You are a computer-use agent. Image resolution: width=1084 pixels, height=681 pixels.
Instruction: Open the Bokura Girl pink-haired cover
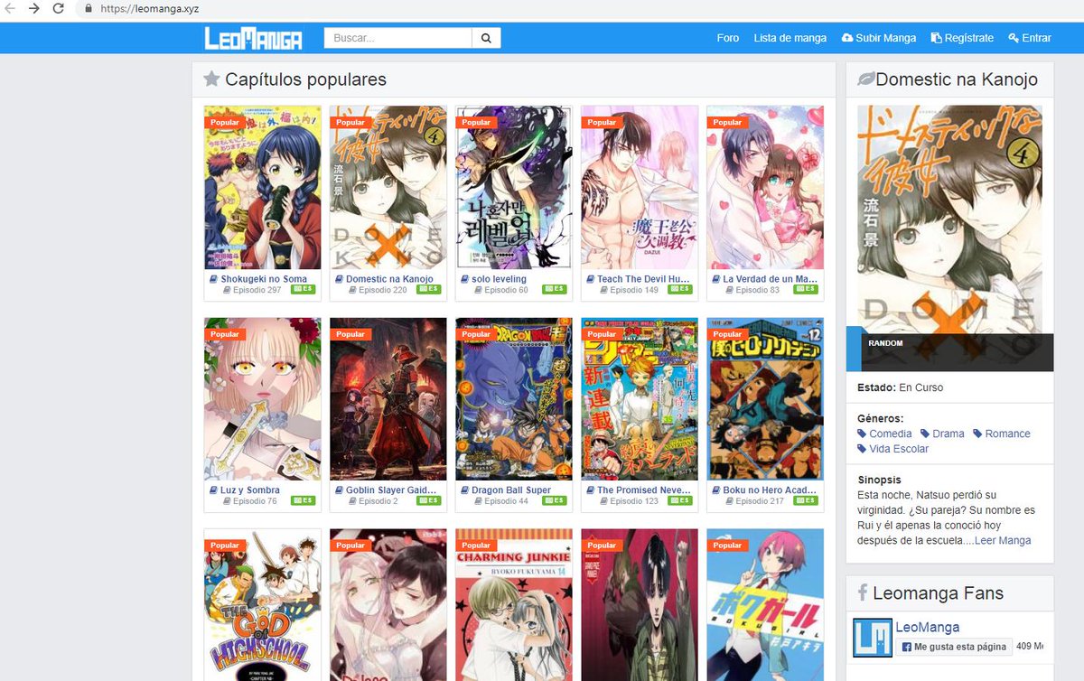[x=765, y=604]
